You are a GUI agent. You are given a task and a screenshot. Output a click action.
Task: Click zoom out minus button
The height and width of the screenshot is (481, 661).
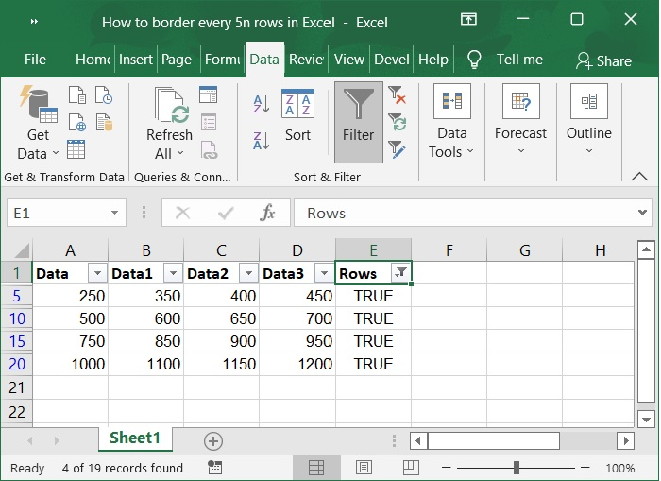coord(447,468)
